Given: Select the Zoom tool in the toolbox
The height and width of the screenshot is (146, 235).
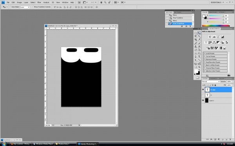Looking at the screenshot, I should pyautogui.click(x=199, y=67).
